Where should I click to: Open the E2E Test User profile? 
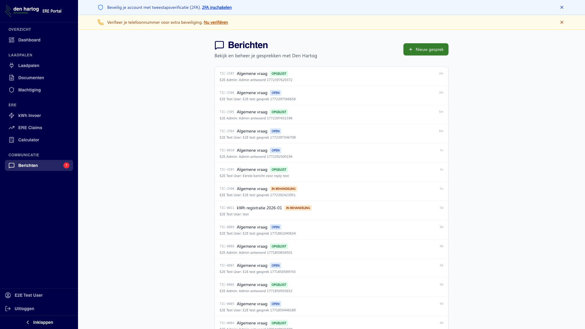(x=28, y=295)
